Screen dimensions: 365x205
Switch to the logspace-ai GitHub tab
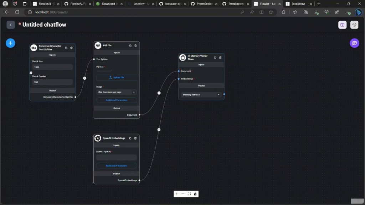tap(172, 4)
